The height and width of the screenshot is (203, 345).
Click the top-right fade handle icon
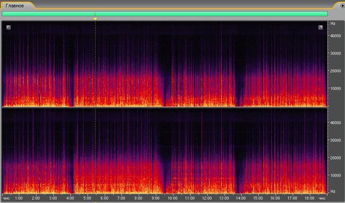pos(321,27)
